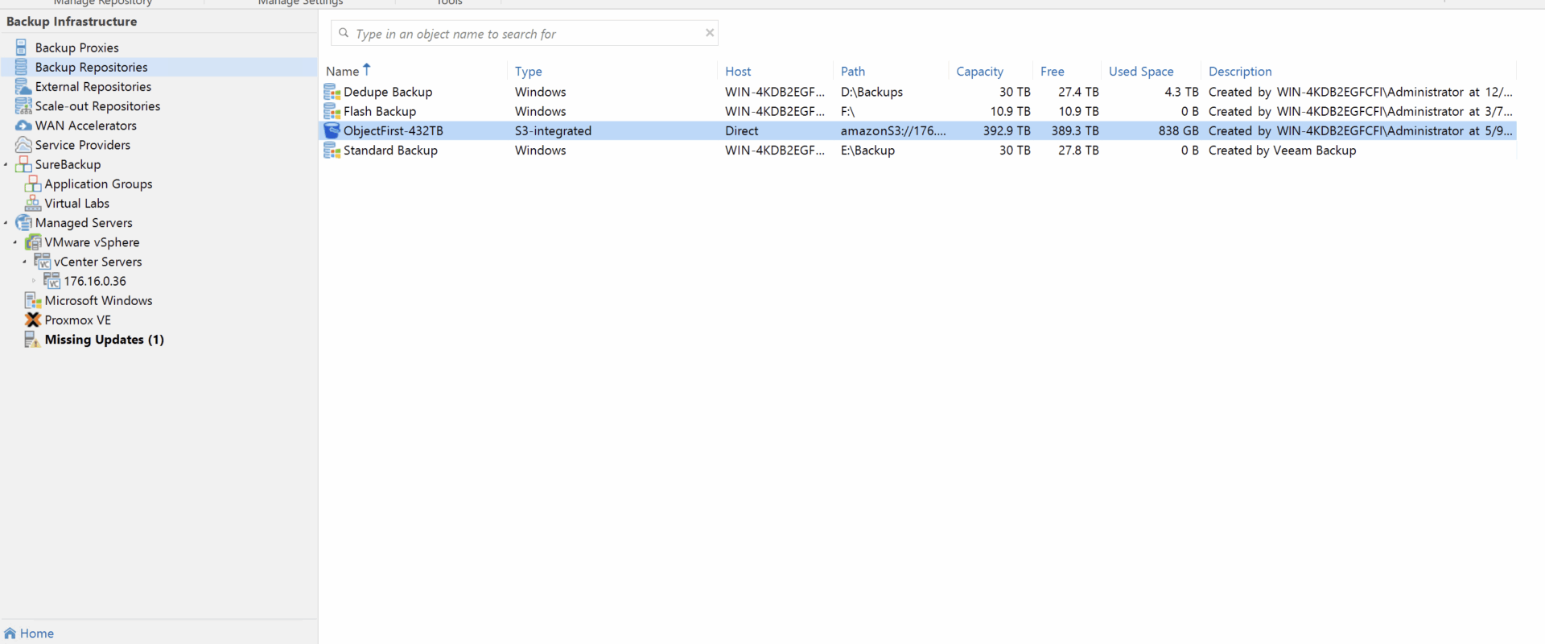The height and width of the screenshot is (644, 1545).
Task: Click vCenter Servers icon
Action: (43, 261)
